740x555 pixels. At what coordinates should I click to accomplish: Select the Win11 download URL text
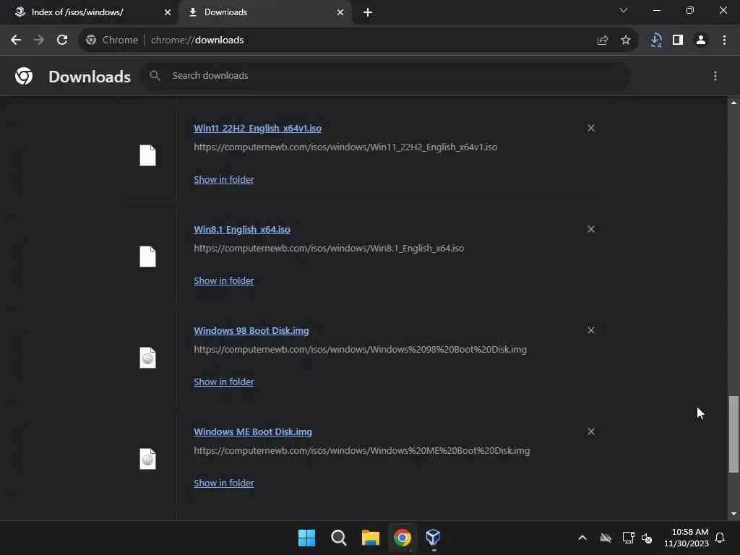345,147
